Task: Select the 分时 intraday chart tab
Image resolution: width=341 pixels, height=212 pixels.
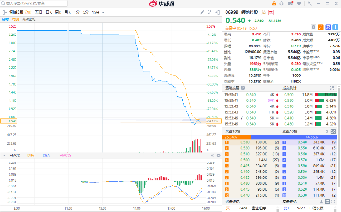Action: pyautogui.click(x=28, y=12)
